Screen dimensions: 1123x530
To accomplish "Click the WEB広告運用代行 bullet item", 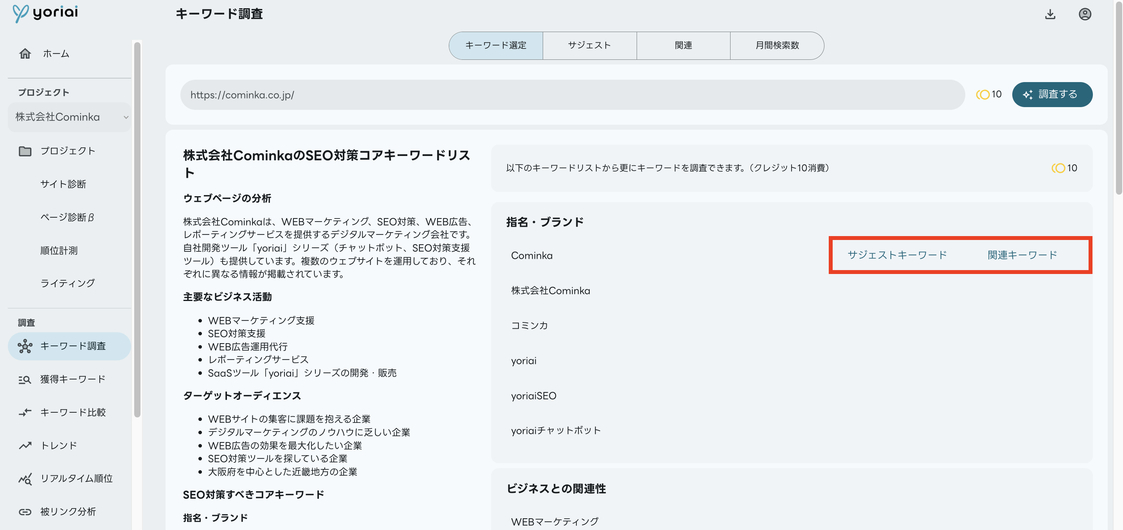I will click(248, 347).
